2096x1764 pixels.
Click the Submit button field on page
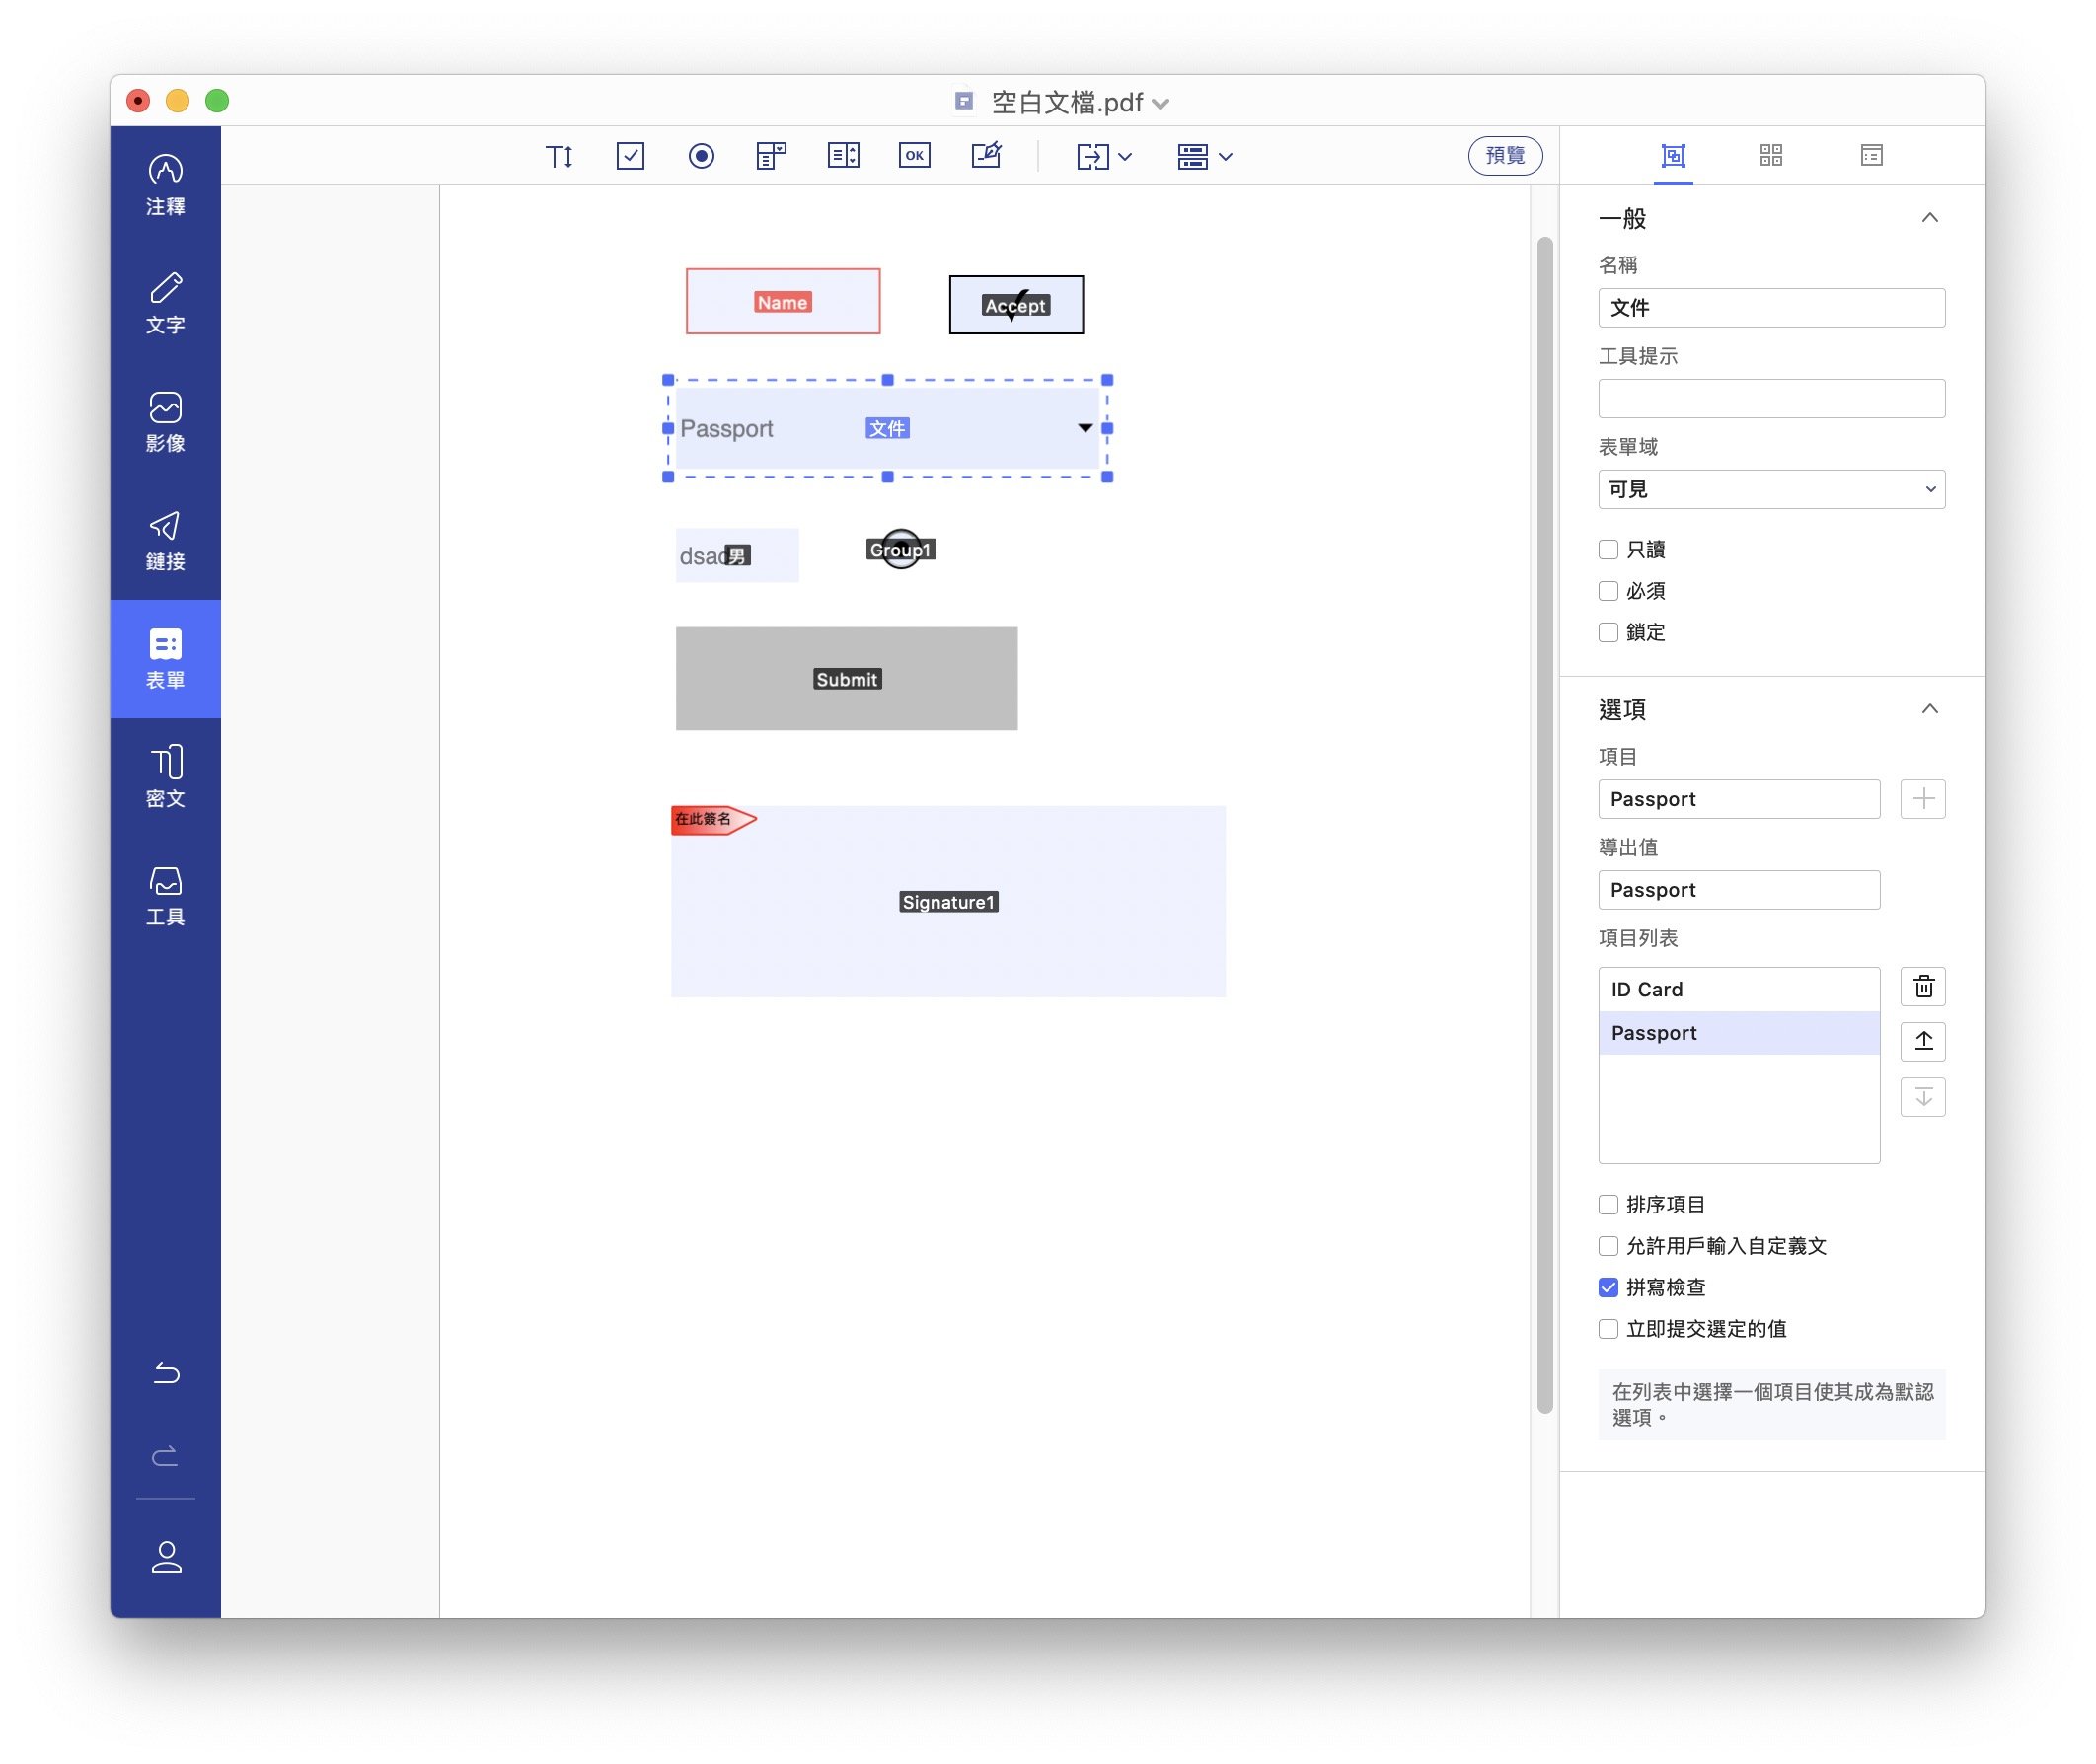click(846, 679)
